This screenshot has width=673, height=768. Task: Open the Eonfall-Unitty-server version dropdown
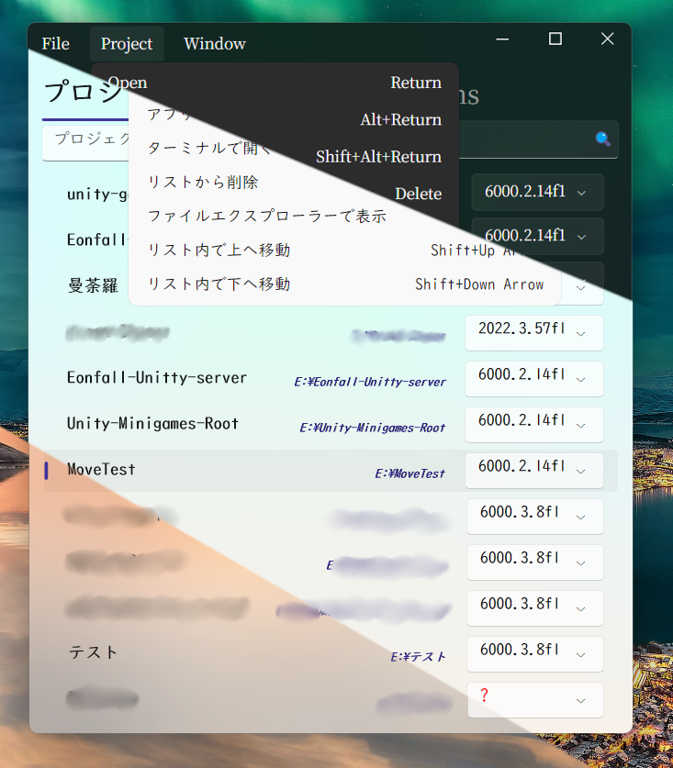[x=533, y=379]
